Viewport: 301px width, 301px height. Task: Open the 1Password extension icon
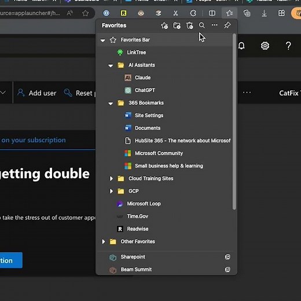[x=106, y=13]
